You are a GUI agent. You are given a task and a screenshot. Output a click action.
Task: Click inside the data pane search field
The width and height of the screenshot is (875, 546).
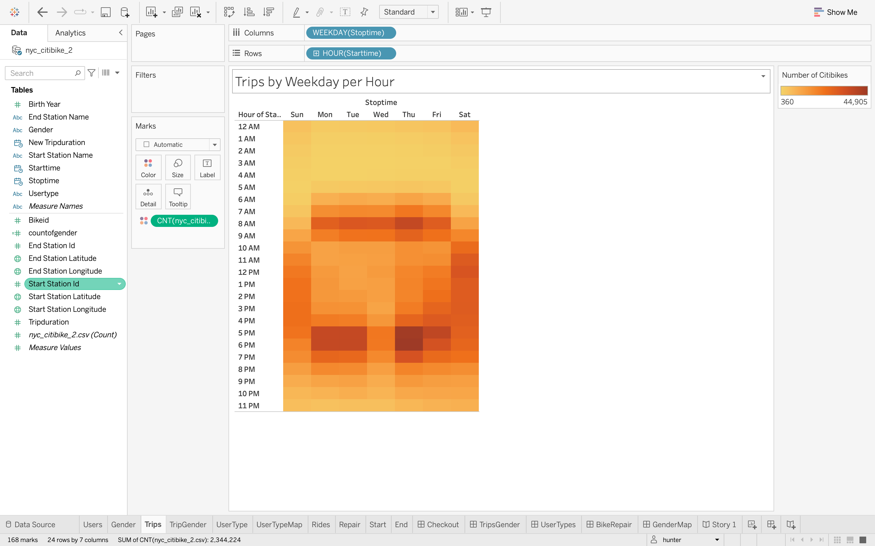40,73
